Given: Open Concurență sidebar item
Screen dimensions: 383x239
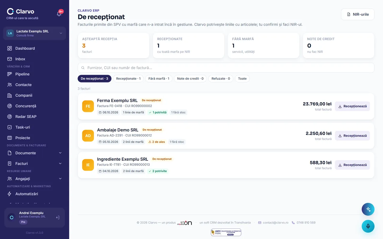Looking at the screenshot, I should tap(34, 106).
